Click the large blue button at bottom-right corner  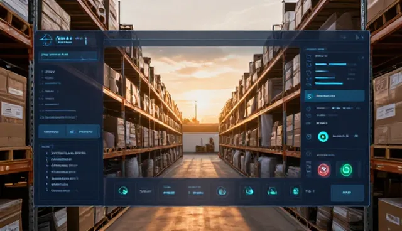click(x=347, y=193)
